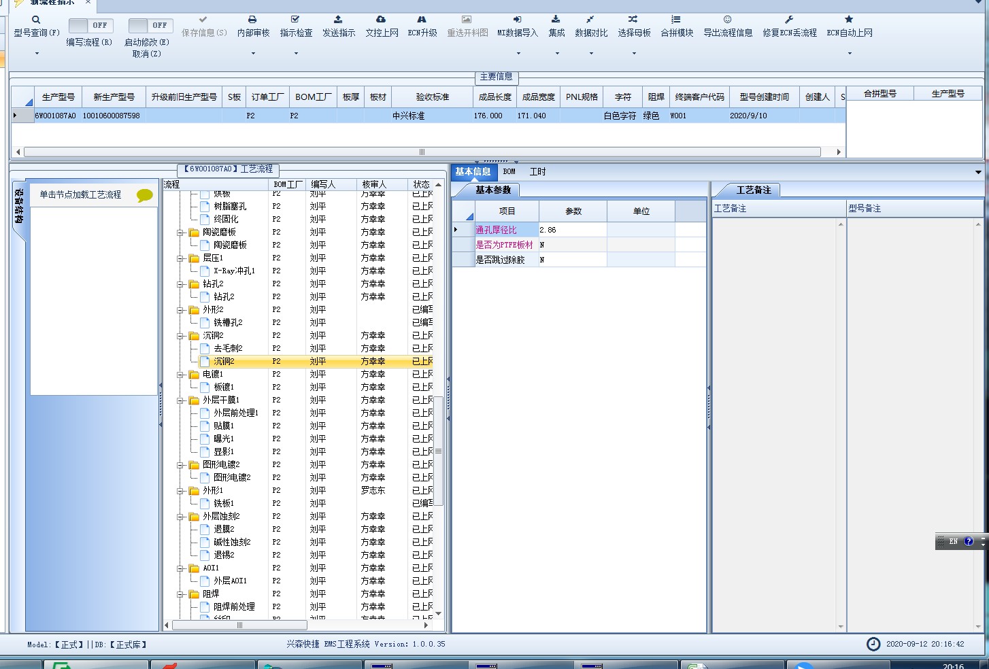Image resolution: width=989 pixels, height=669 pixels.
Task: Toggle the 编写流程 OFF switch
Action: 90,25
